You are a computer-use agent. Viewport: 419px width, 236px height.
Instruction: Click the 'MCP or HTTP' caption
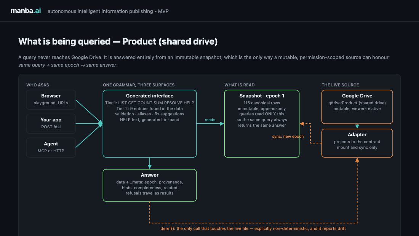[x=51, y=151]
